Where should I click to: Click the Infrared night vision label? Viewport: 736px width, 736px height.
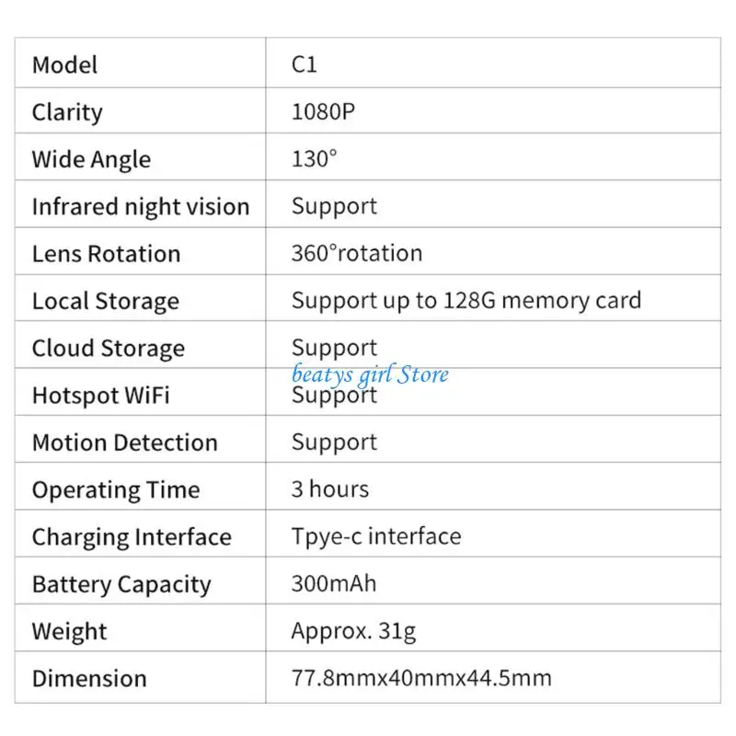click(x=141, y=206)
